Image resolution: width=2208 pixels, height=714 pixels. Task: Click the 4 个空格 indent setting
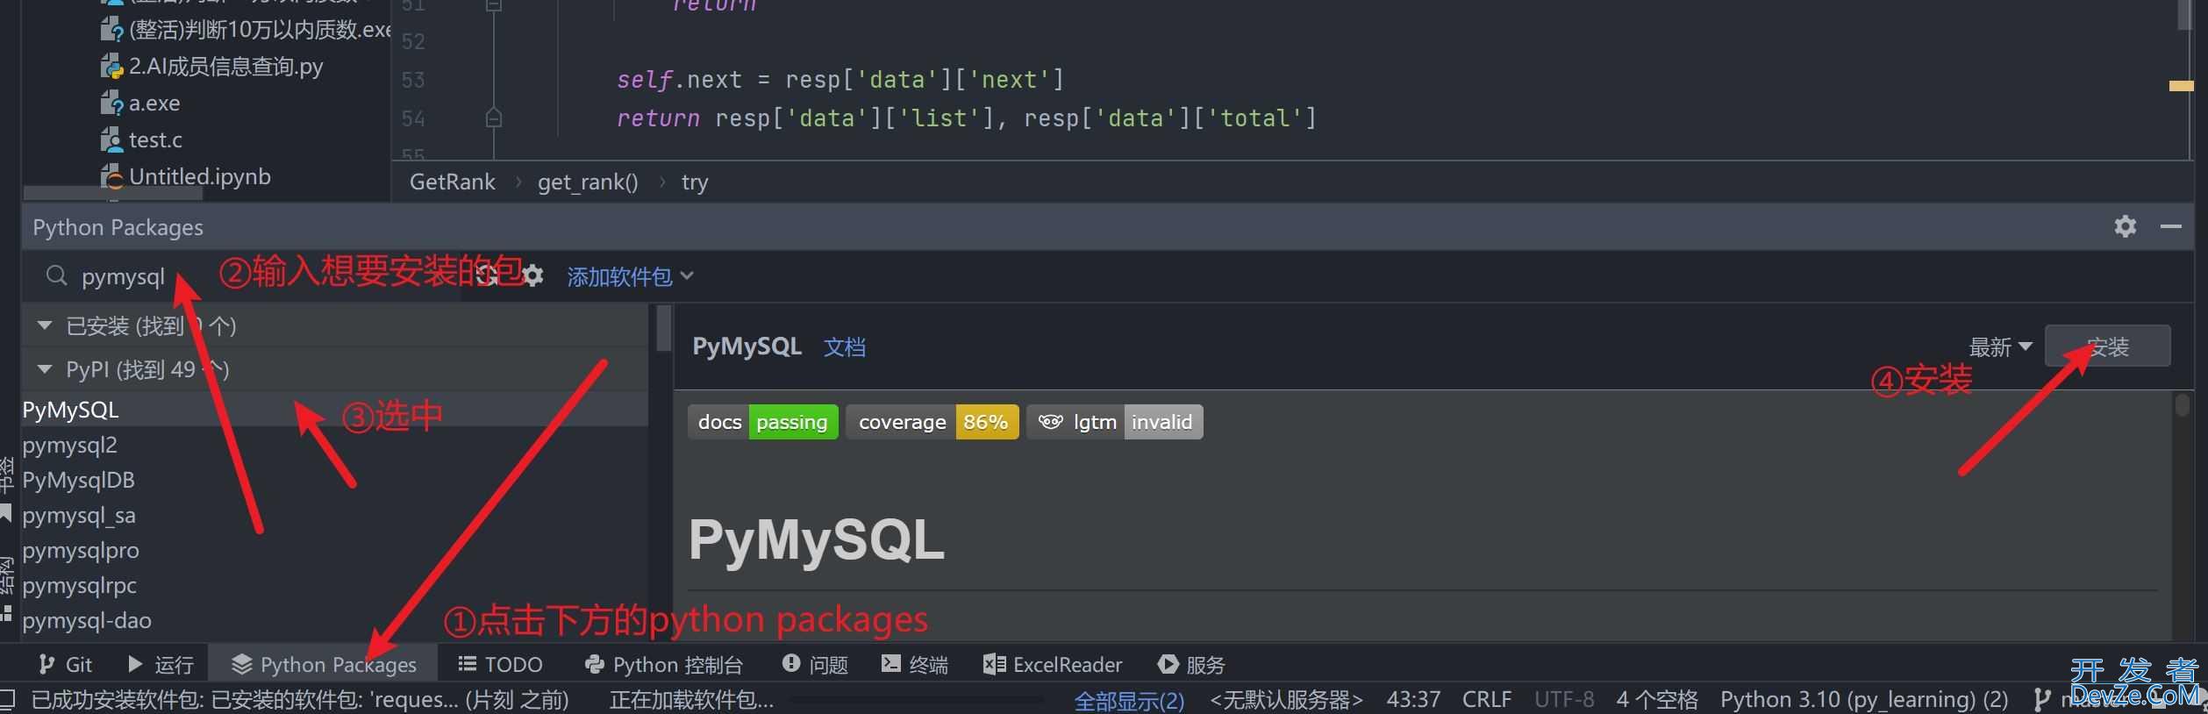pos(1657,699)
